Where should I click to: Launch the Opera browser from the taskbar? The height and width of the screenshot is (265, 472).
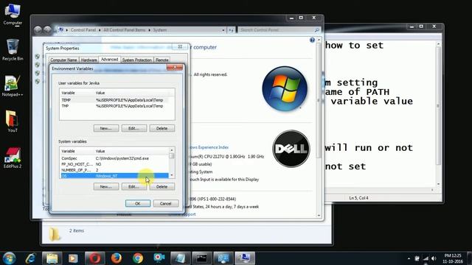click(x=95, y=258)
